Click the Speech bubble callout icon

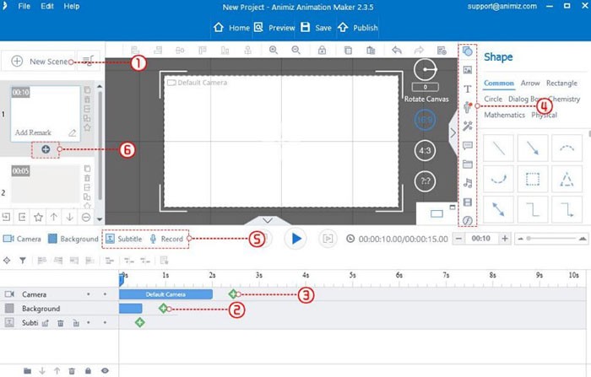click(x=467, y=145)
